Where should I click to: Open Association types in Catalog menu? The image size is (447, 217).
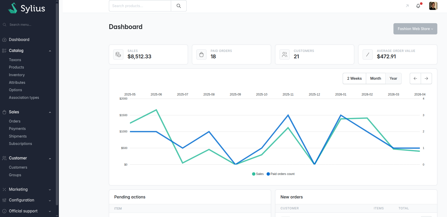coord(24,98)
